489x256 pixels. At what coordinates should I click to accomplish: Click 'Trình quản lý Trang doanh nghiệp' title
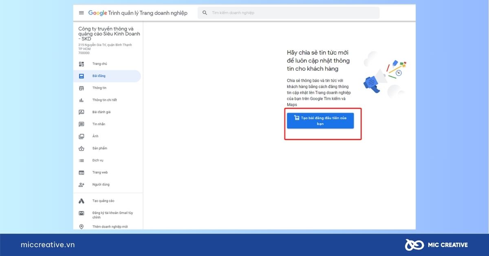click(x=148, y=13)
